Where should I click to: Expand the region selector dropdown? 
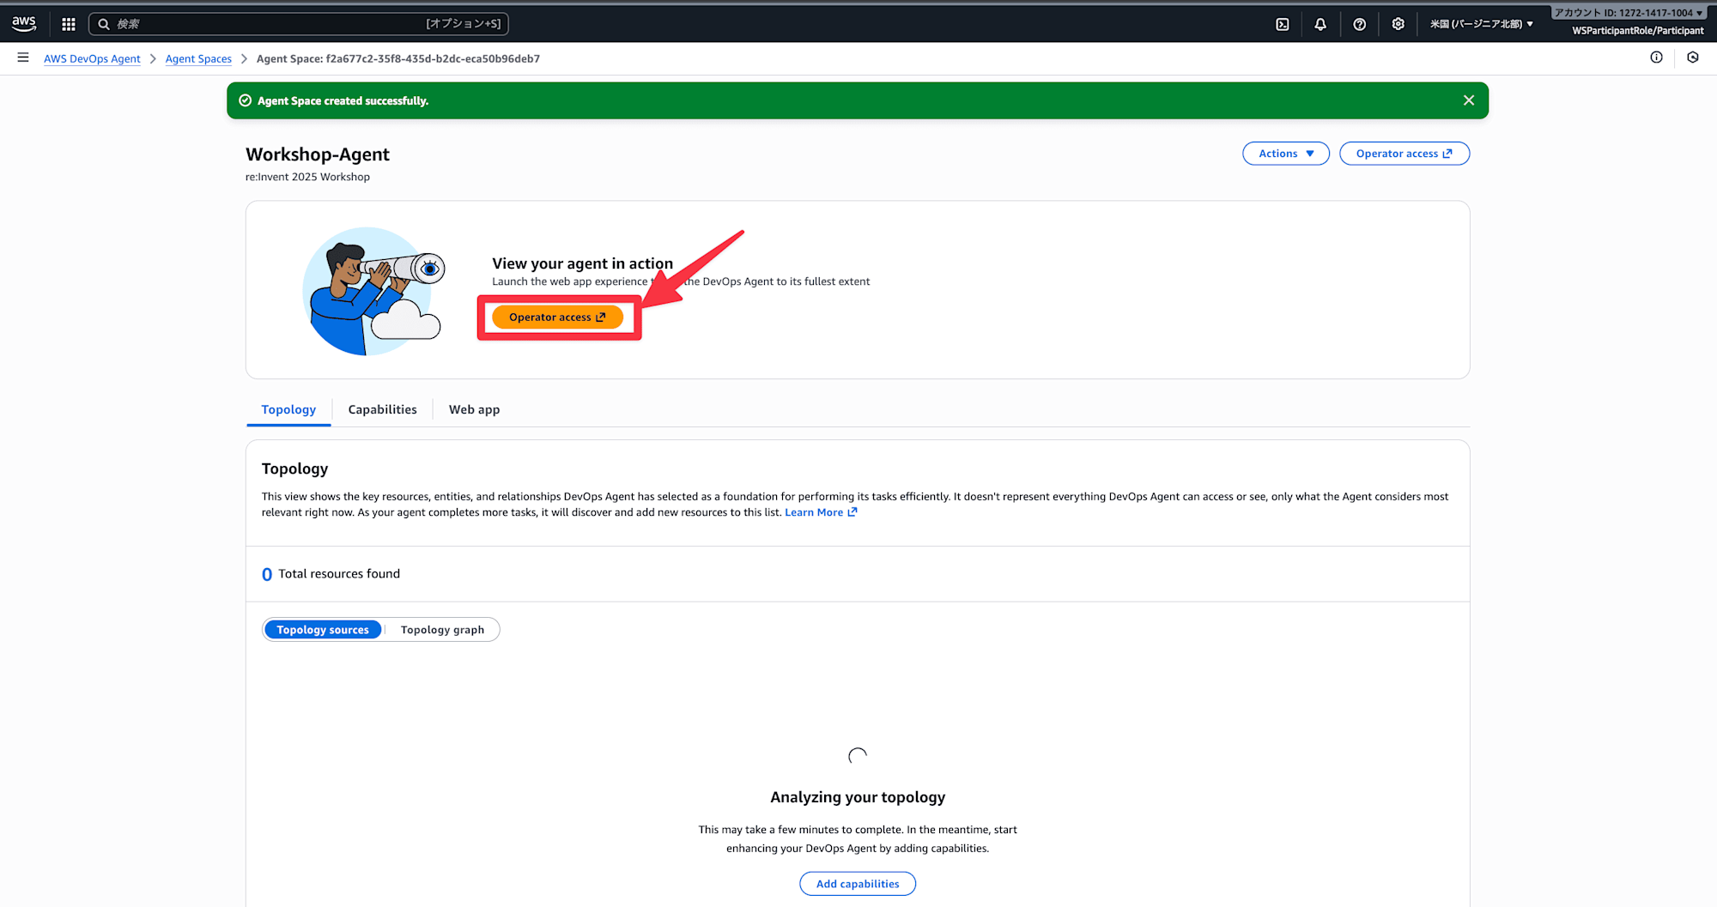tap(1482, 24)
